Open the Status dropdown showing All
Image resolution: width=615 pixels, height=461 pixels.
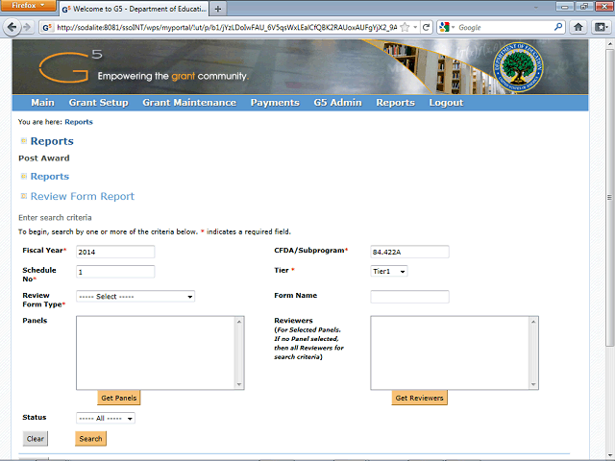pos(106,419)
